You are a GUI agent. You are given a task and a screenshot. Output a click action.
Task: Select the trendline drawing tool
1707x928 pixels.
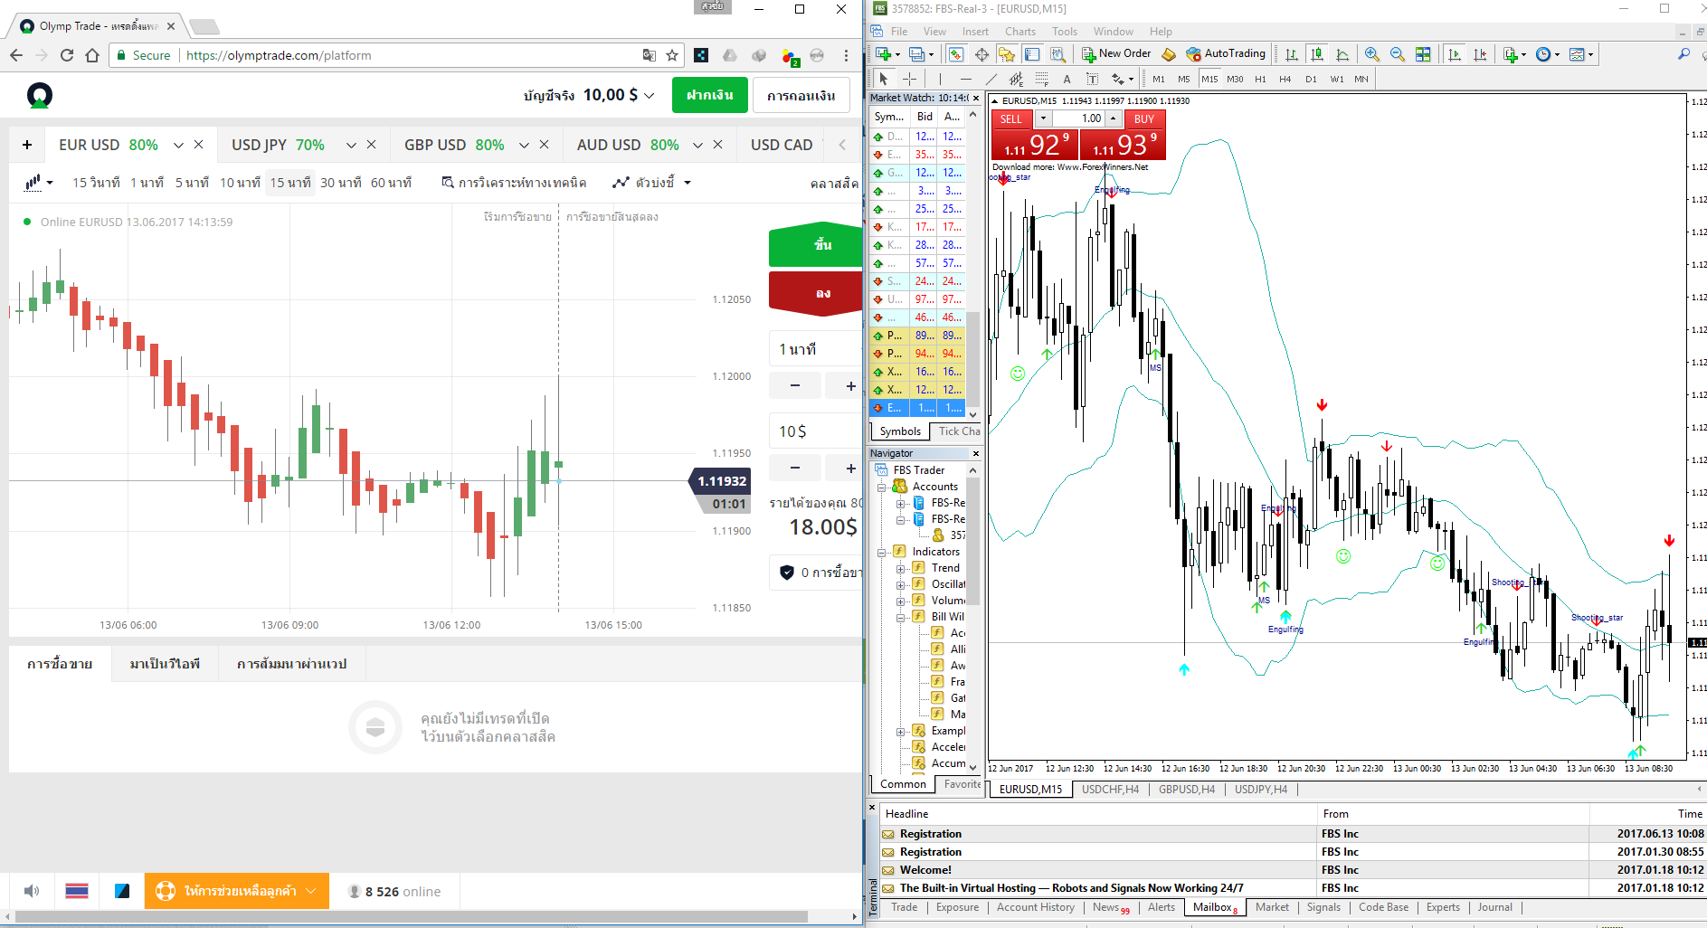(x=991, y=79)
